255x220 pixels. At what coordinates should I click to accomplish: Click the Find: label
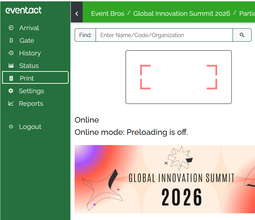[85, 35]
